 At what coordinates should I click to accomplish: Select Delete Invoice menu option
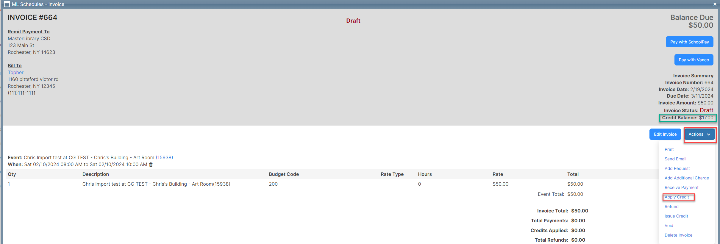tap(678, 235)
